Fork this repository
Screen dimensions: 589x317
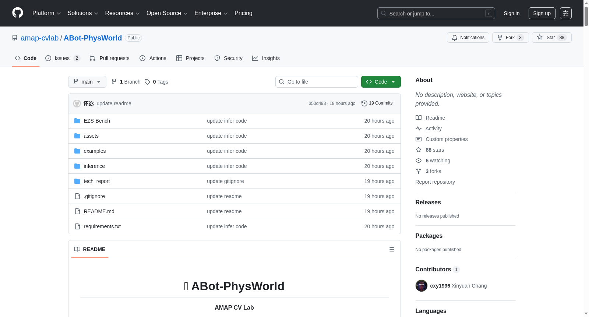point(511,38)
